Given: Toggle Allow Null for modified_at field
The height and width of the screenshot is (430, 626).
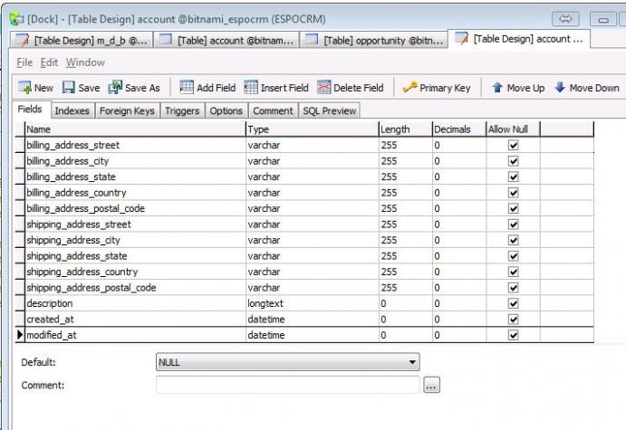Looking at the screenshot, I should point(514,335).
